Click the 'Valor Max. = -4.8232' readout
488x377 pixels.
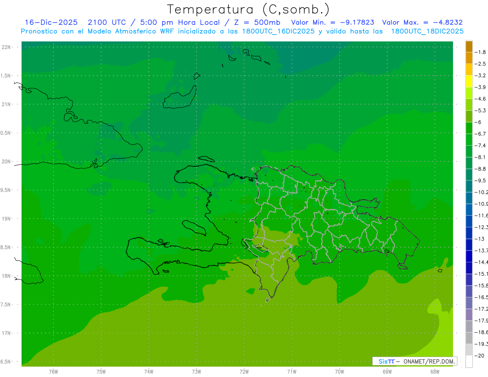click(422, 23)
